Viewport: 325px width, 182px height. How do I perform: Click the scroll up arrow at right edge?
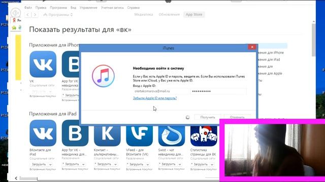point(314,21)
